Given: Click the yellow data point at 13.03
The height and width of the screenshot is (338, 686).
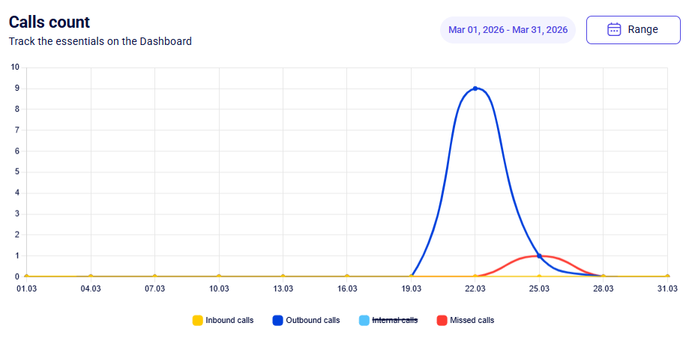Looking at the screenshot, I should click(x=283, y=277).
